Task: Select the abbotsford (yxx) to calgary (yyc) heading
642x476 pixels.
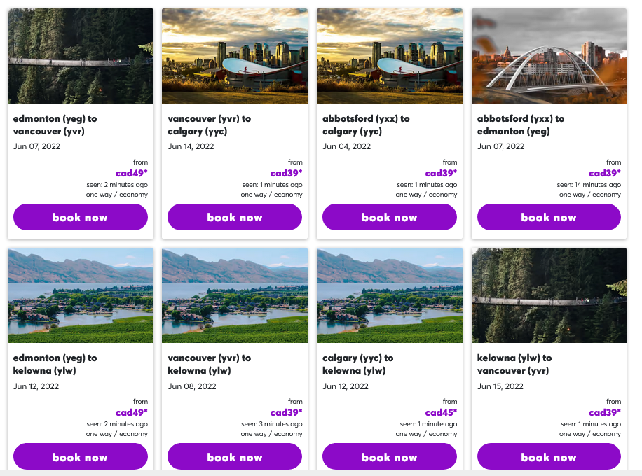Action: (x=366, y=125)
